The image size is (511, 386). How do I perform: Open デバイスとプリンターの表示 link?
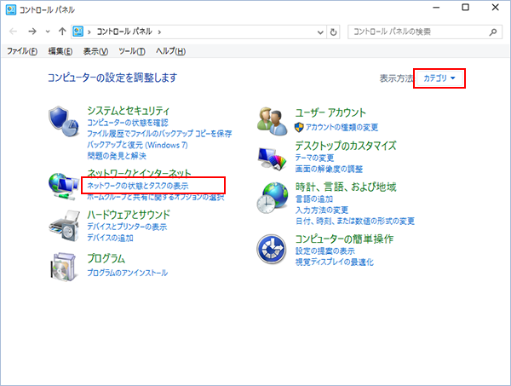(127, 227)
